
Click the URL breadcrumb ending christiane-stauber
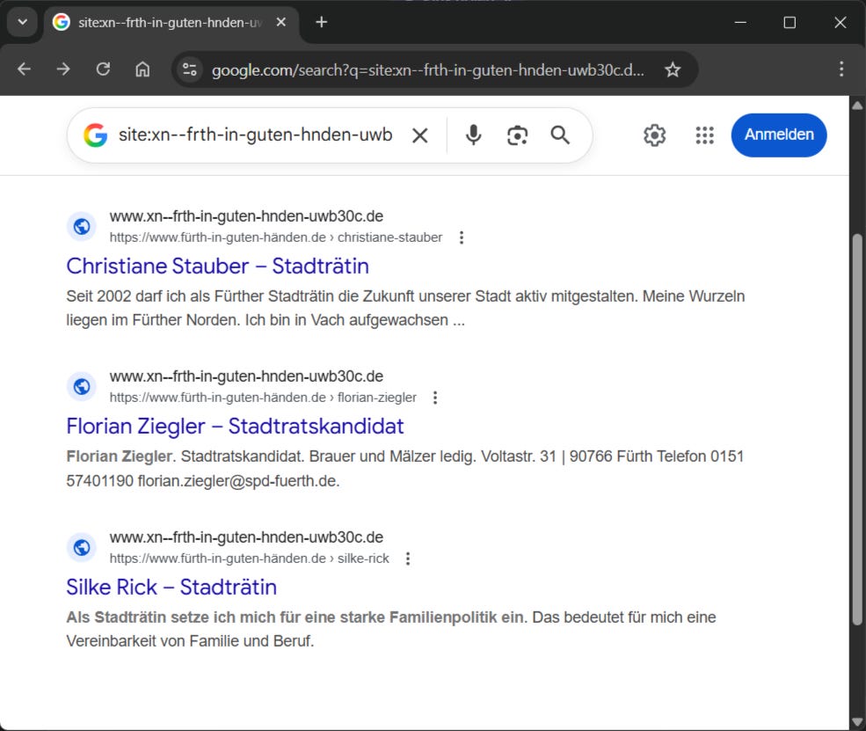pos(275,238)
